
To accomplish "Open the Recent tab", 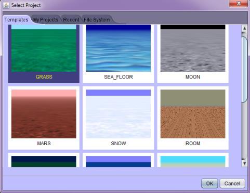I will pos(71,20).
